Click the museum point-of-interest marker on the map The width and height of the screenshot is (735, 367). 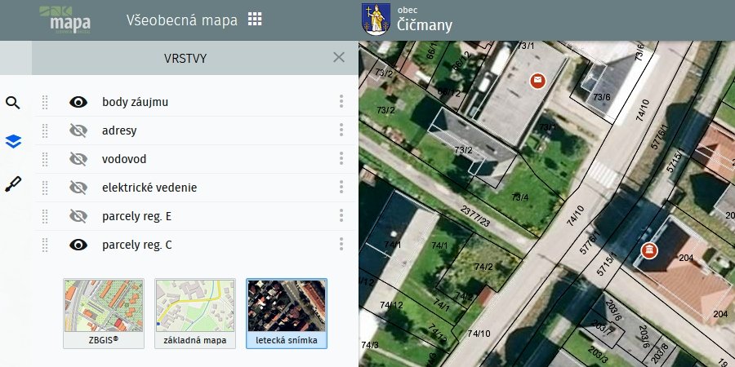pos(649,250)
